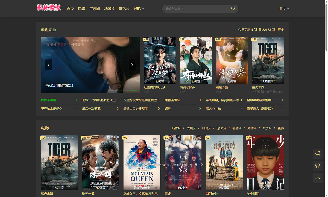Screen dimensions: 328x197
Task: Open 爱情片 category link
Action: [x=237, y=128]
